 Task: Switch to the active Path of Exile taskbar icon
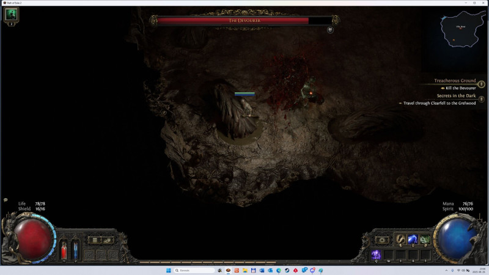[228, 270]
